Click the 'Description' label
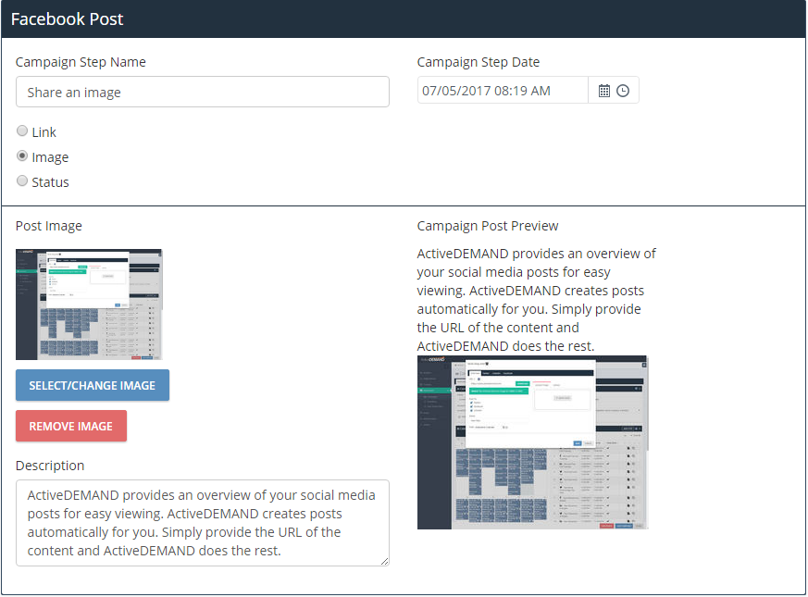The height and width of the screenshot is (597, 808). click(50, 466)
